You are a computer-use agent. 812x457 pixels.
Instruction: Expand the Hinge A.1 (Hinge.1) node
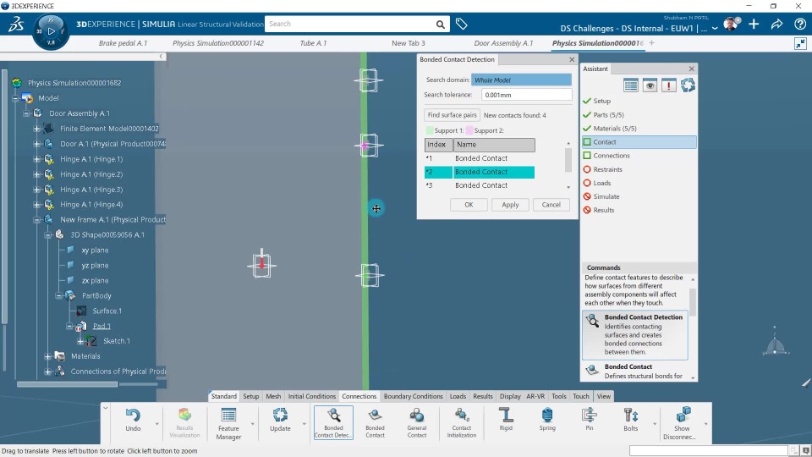click(x=36, y=159)
